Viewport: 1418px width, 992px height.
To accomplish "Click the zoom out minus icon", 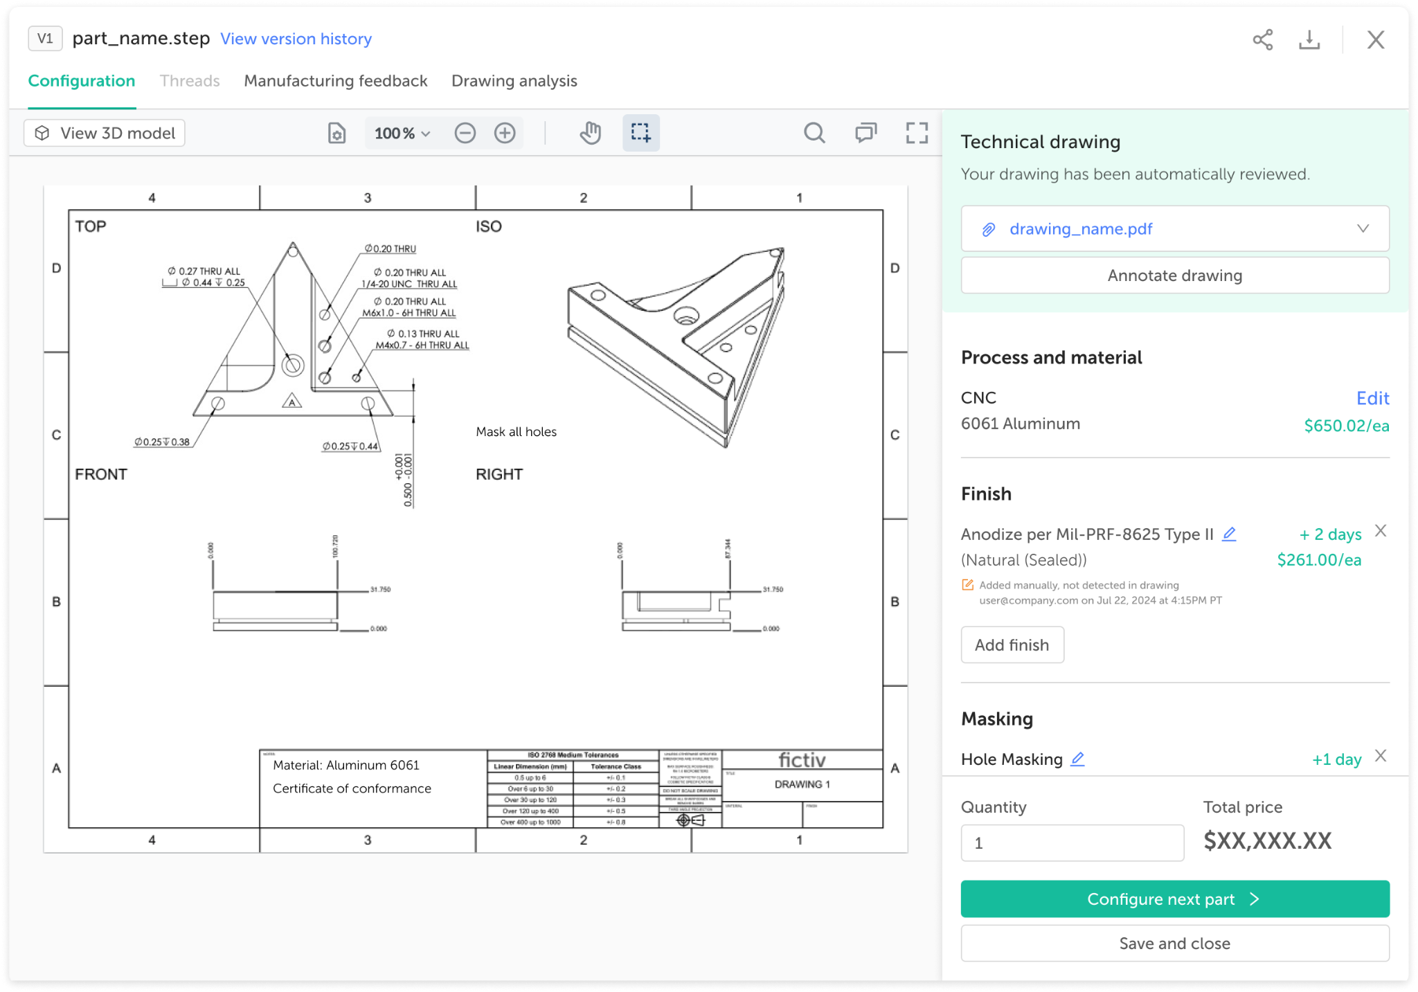I will point(465,133).
